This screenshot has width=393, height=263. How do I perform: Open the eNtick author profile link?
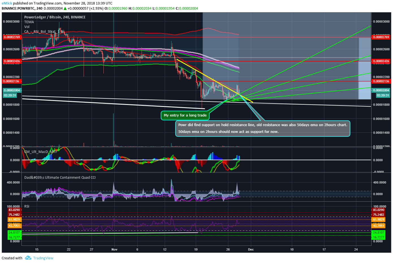point(7,3)
